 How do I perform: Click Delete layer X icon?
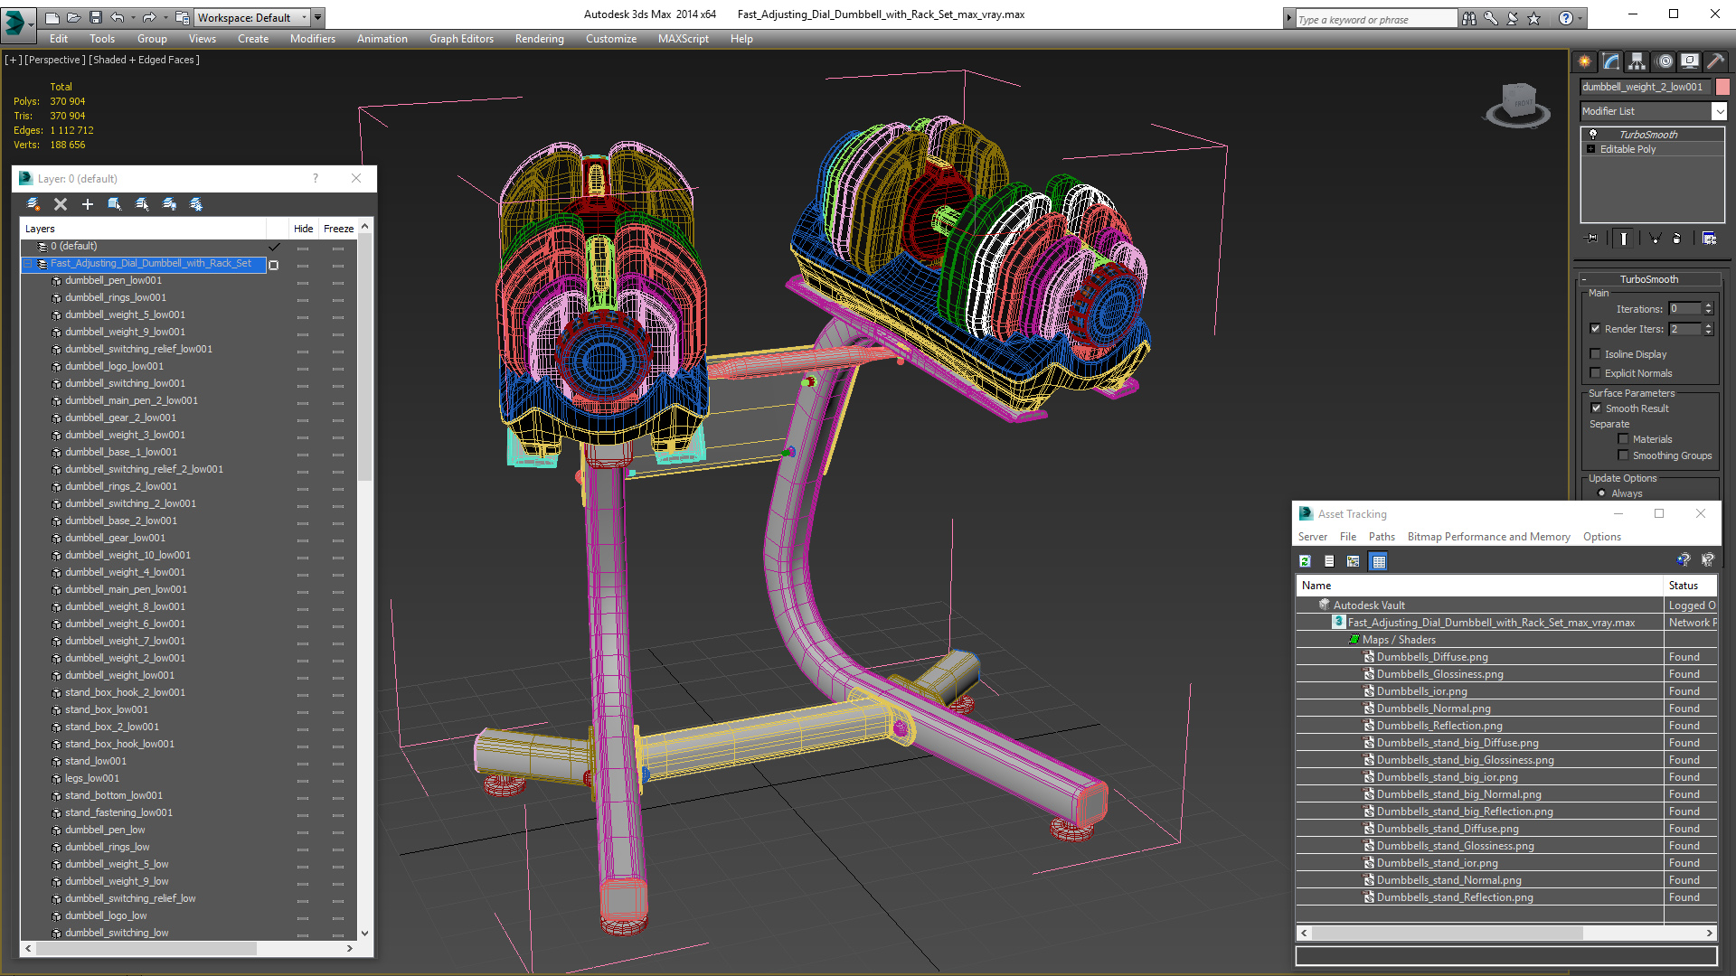[x=61, y=204]
